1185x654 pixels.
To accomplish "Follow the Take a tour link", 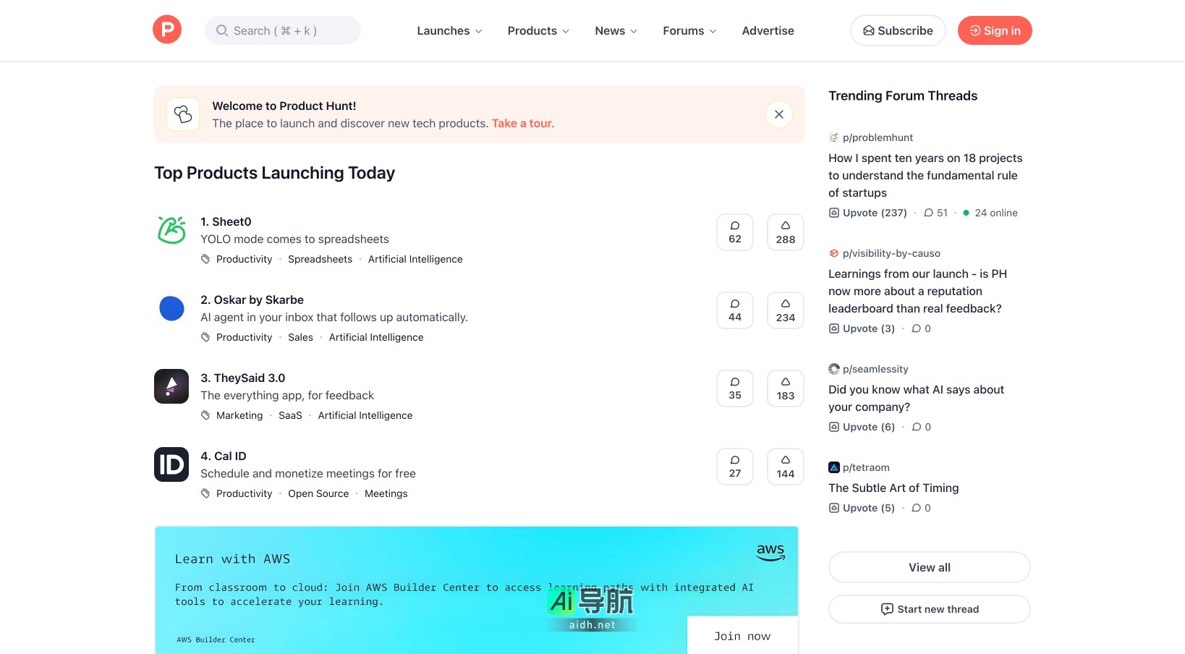I will [522, 124].
